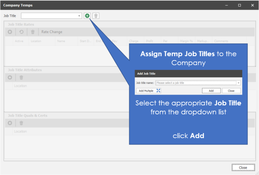The height and width of the screenshot is (175, 259).
Task: Click the Rate Change toolbar button
Action: coord(51,32)
